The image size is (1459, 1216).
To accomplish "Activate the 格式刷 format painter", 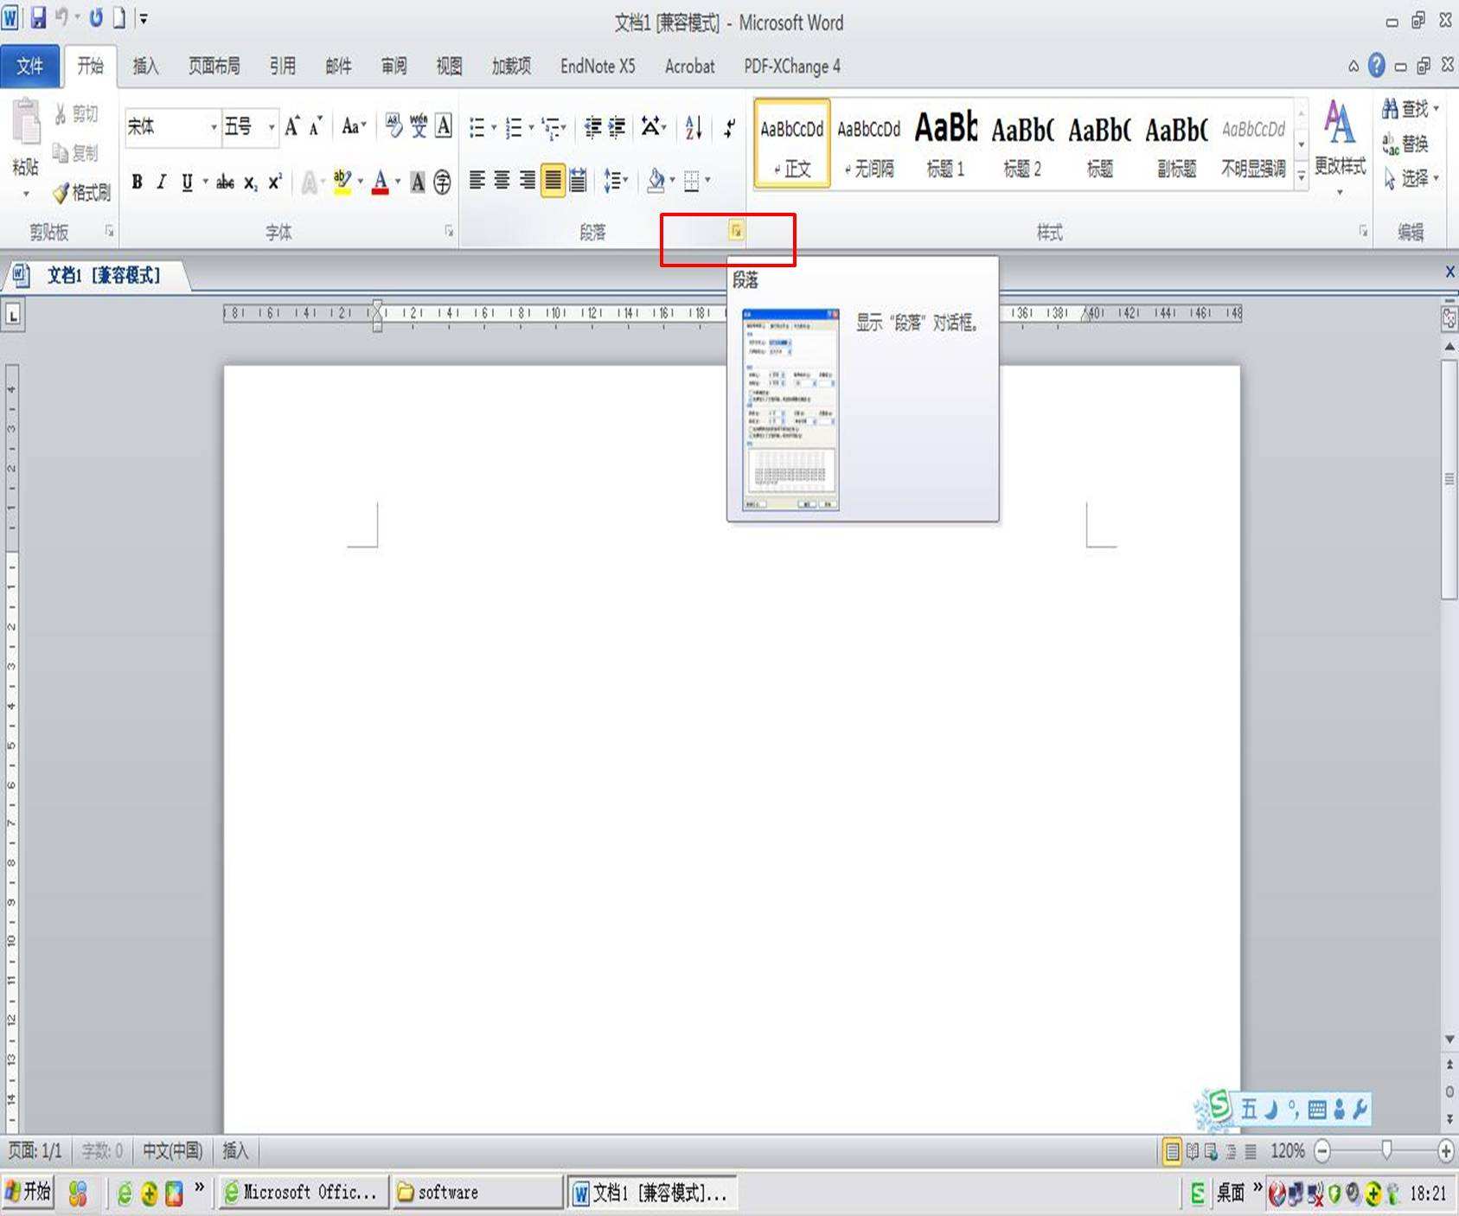I will click(x=82, y=192).
